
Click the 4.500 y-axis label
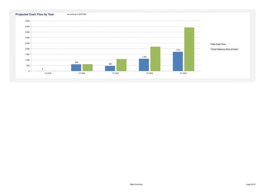(x=27, y=21)
